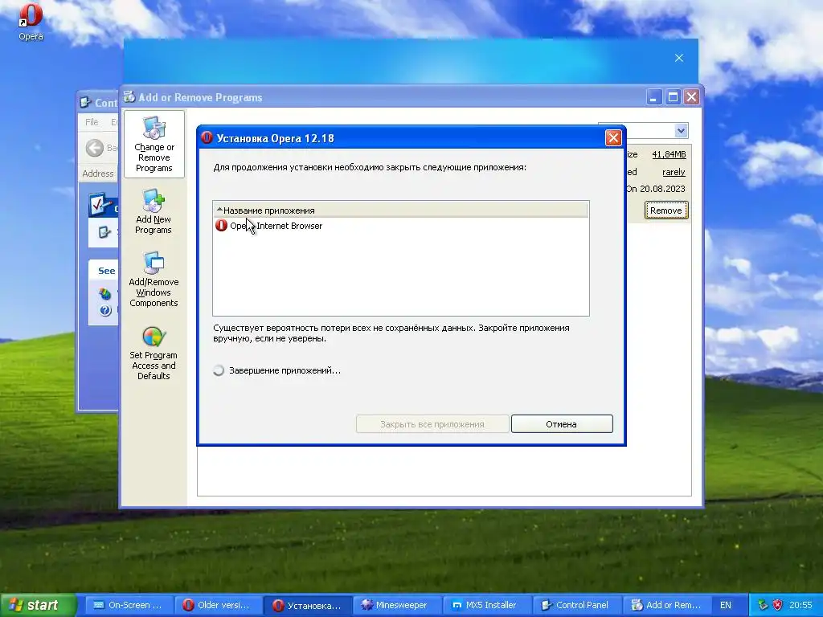Switch to Add or Remove Programs taskbar item
The width and height of the screenshot is (823, 617).
(x=665, y=605)
